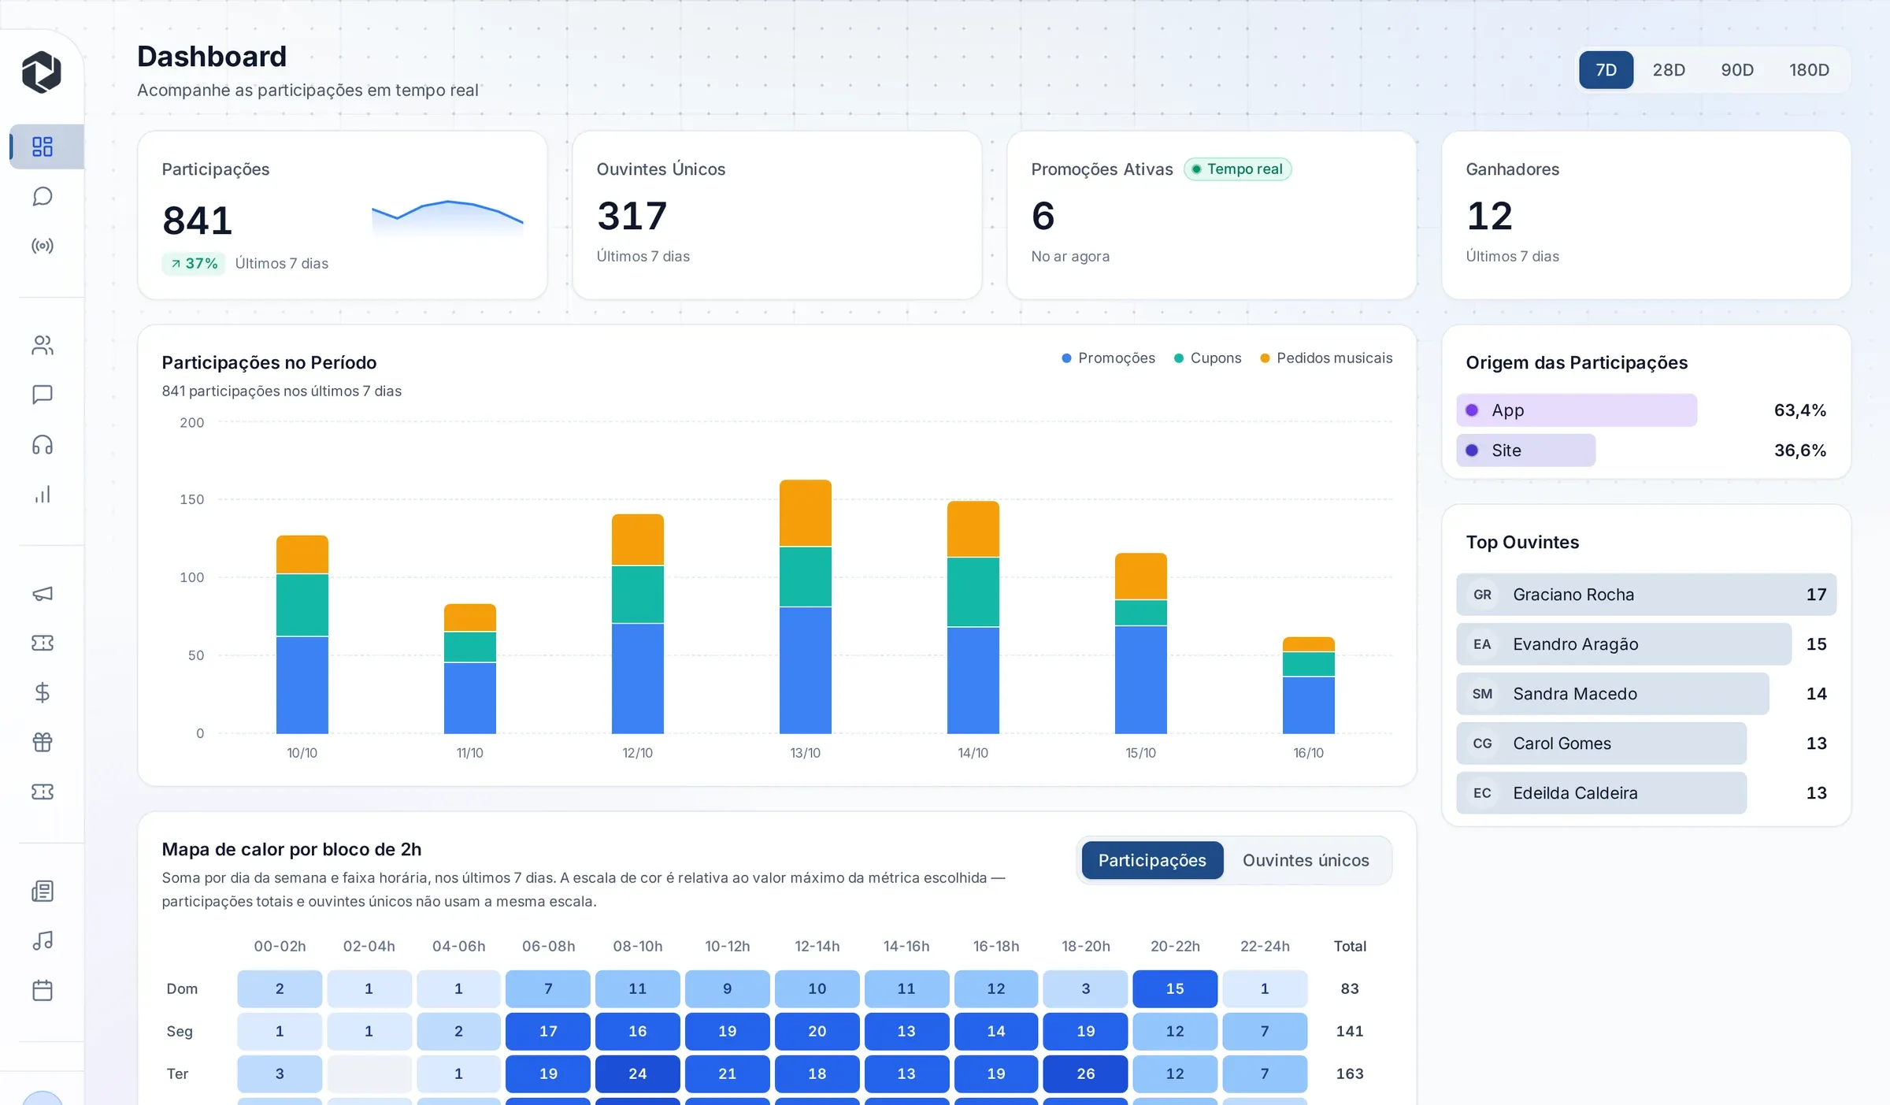Screen dimensions: 1890x1105
Task: Open the upper ticket coupon icon, above the dollar sign
Action: [x=43, y=643]
